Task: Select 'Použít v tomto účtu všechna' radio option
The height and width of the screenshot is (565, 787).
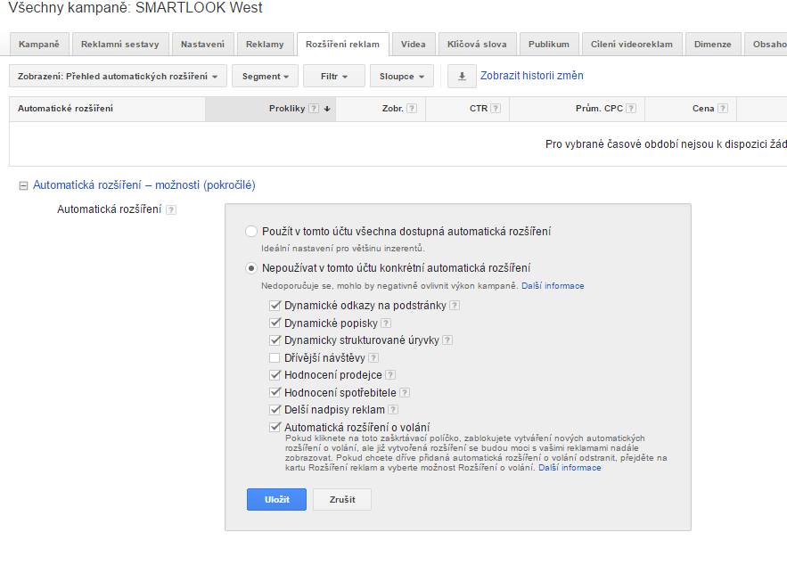Action: pyautogui.click(x=251, y=232)
